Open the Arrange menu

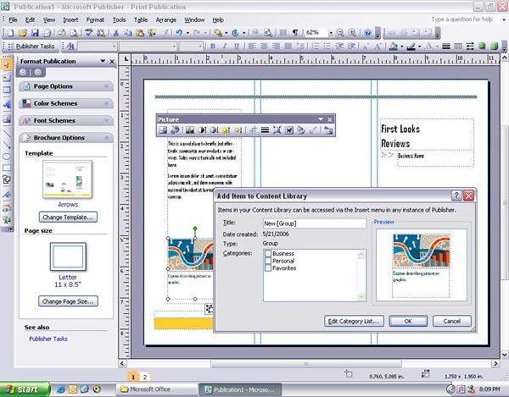point(166,20)
